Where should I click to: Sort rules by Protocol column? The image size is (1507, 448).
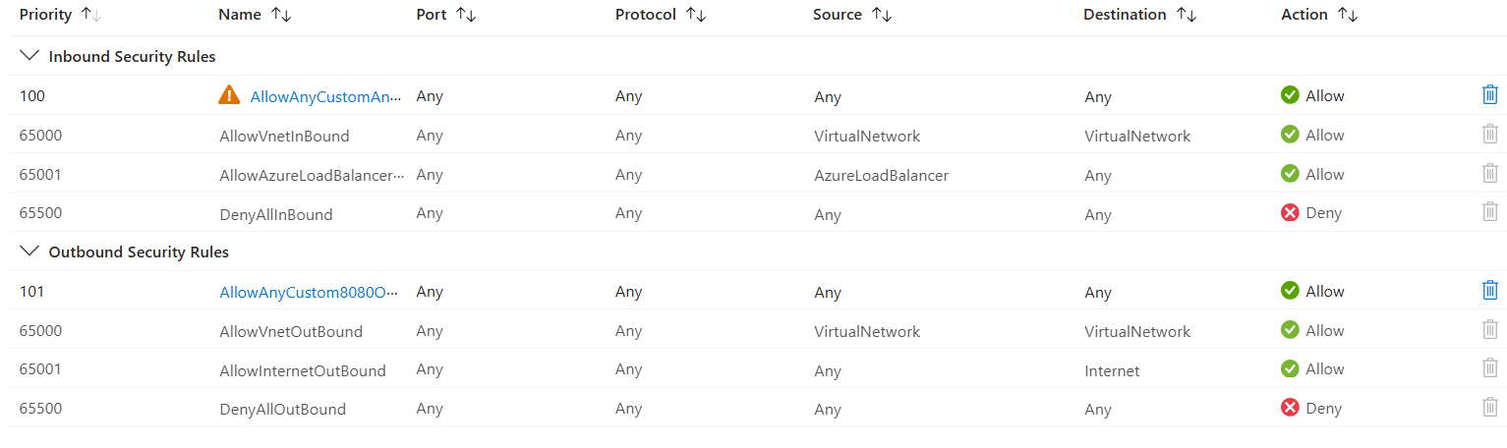tap(661, 15)
